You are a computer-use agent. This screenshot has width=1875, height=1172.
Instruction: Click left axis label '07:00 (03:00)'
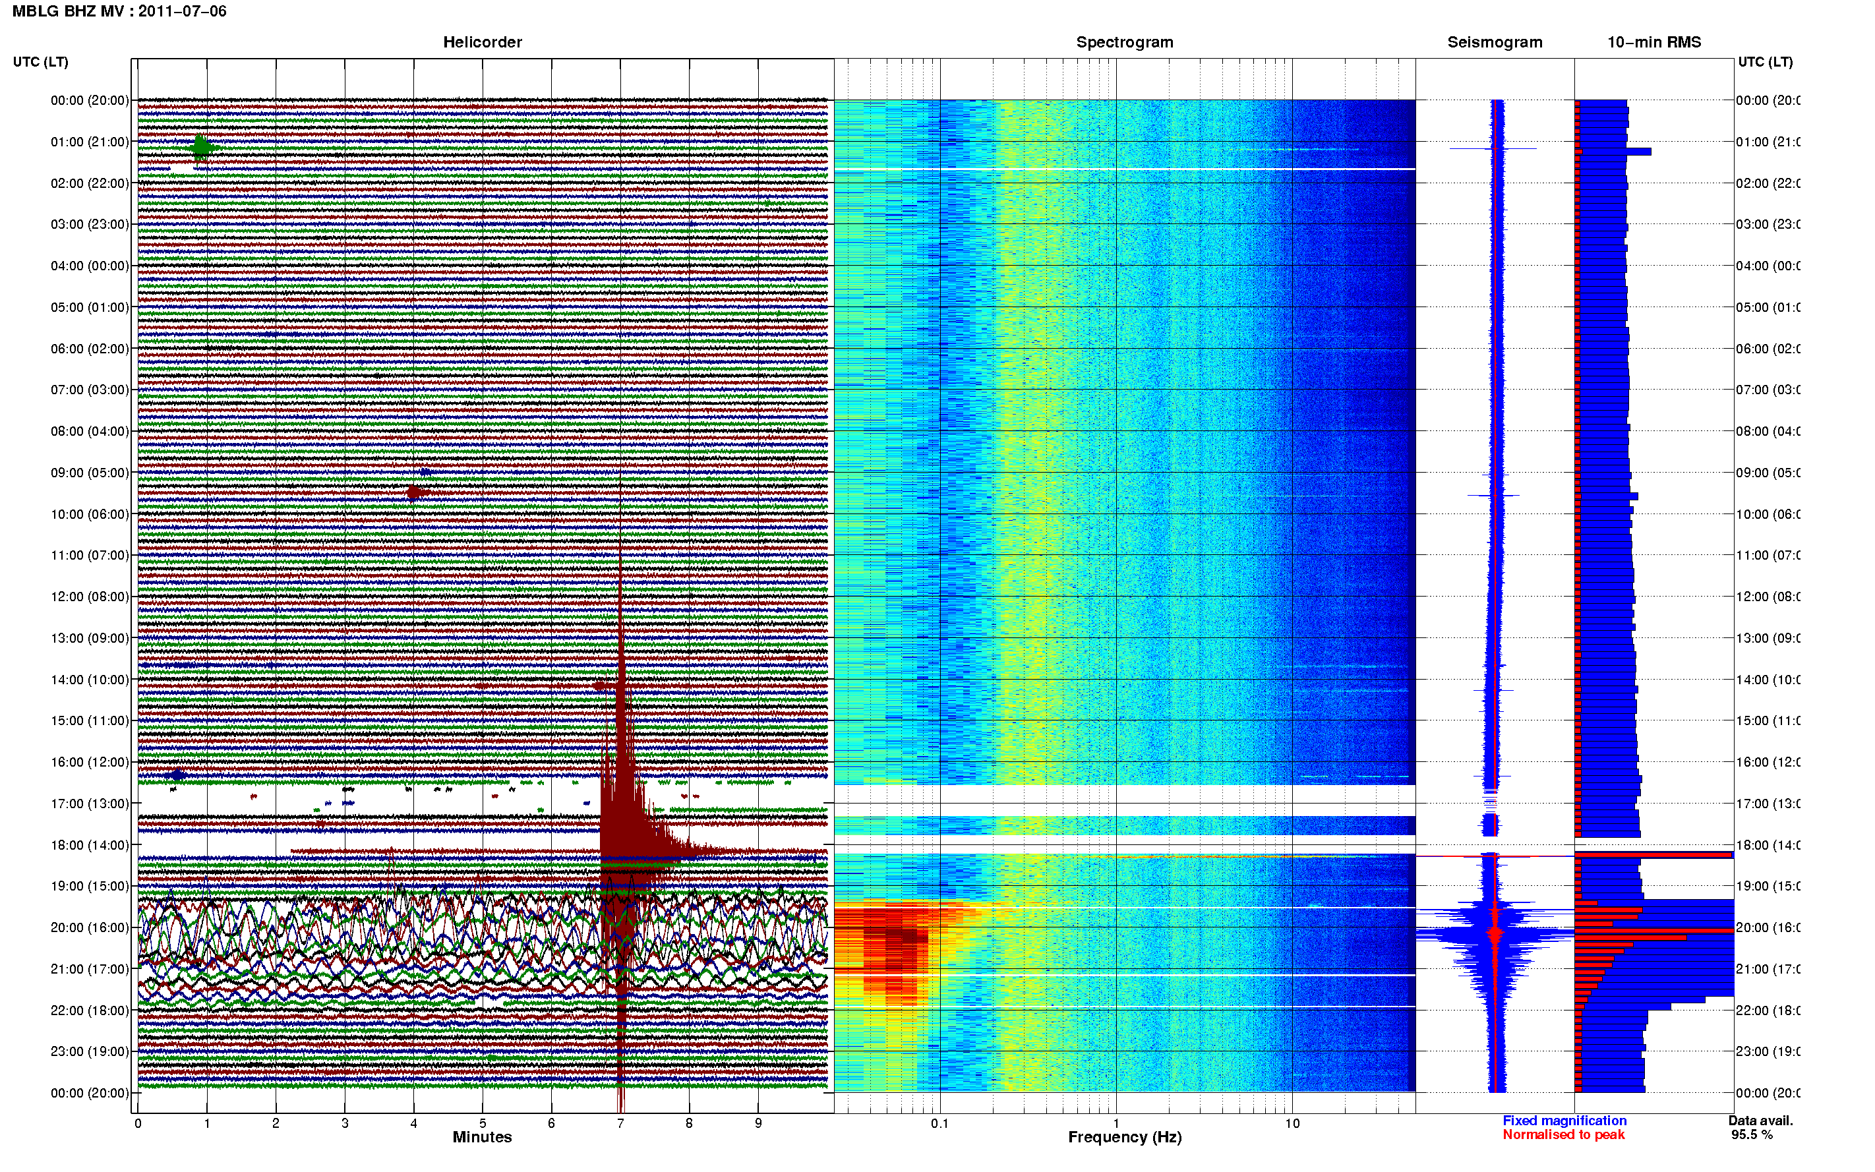90,389
